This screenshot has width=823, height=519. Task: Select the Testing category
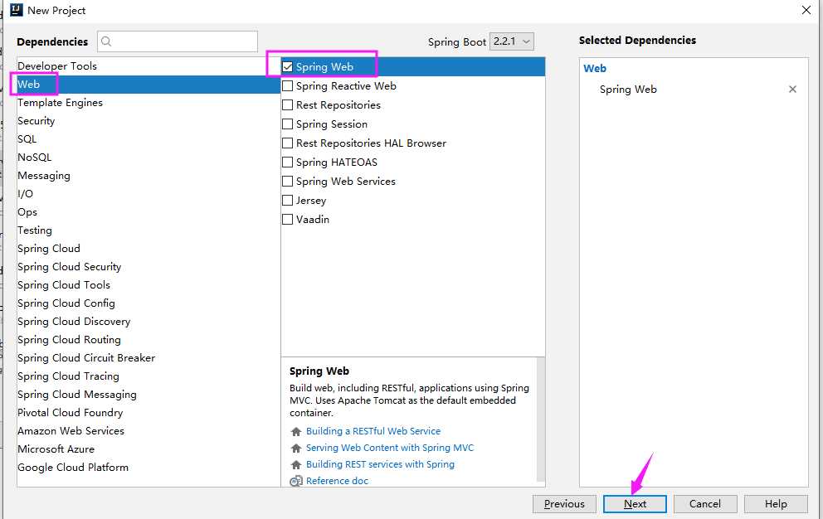149,230
